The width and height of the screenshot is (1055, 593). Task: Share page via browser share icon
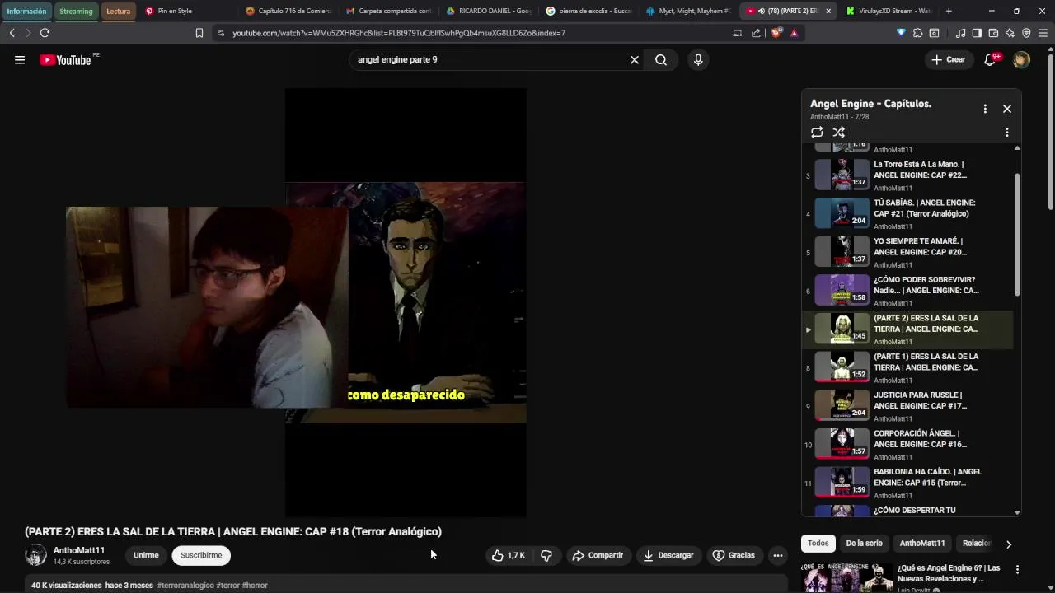[756, 33]
